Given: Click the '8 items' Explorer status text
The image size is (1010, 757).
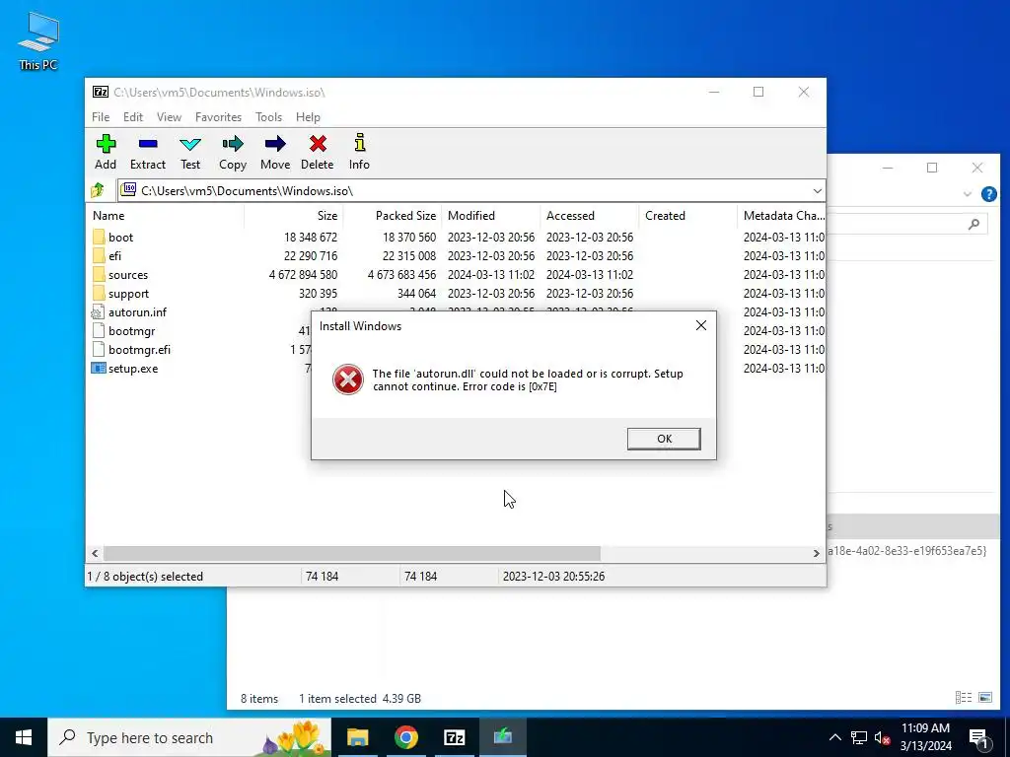Looking at the screenshot, I should 259,699.
